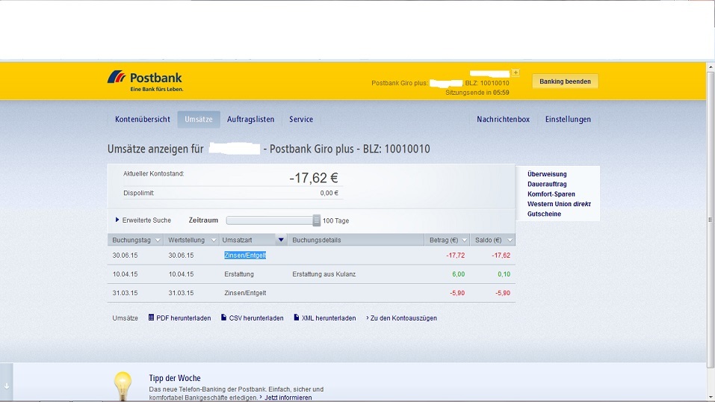Click the CSV file icon
Screen dimensions: 715x402
click(223, 318)
